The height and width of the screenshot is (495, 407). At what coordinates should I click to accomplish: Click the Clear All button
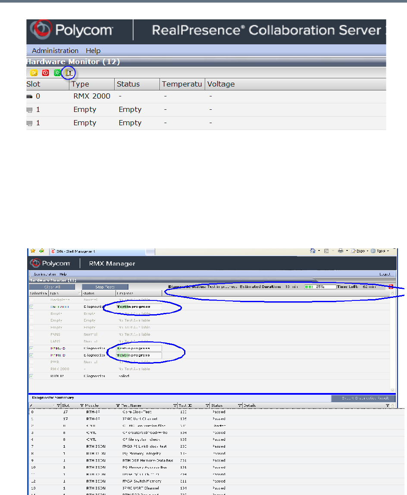(x=52, y=287)
